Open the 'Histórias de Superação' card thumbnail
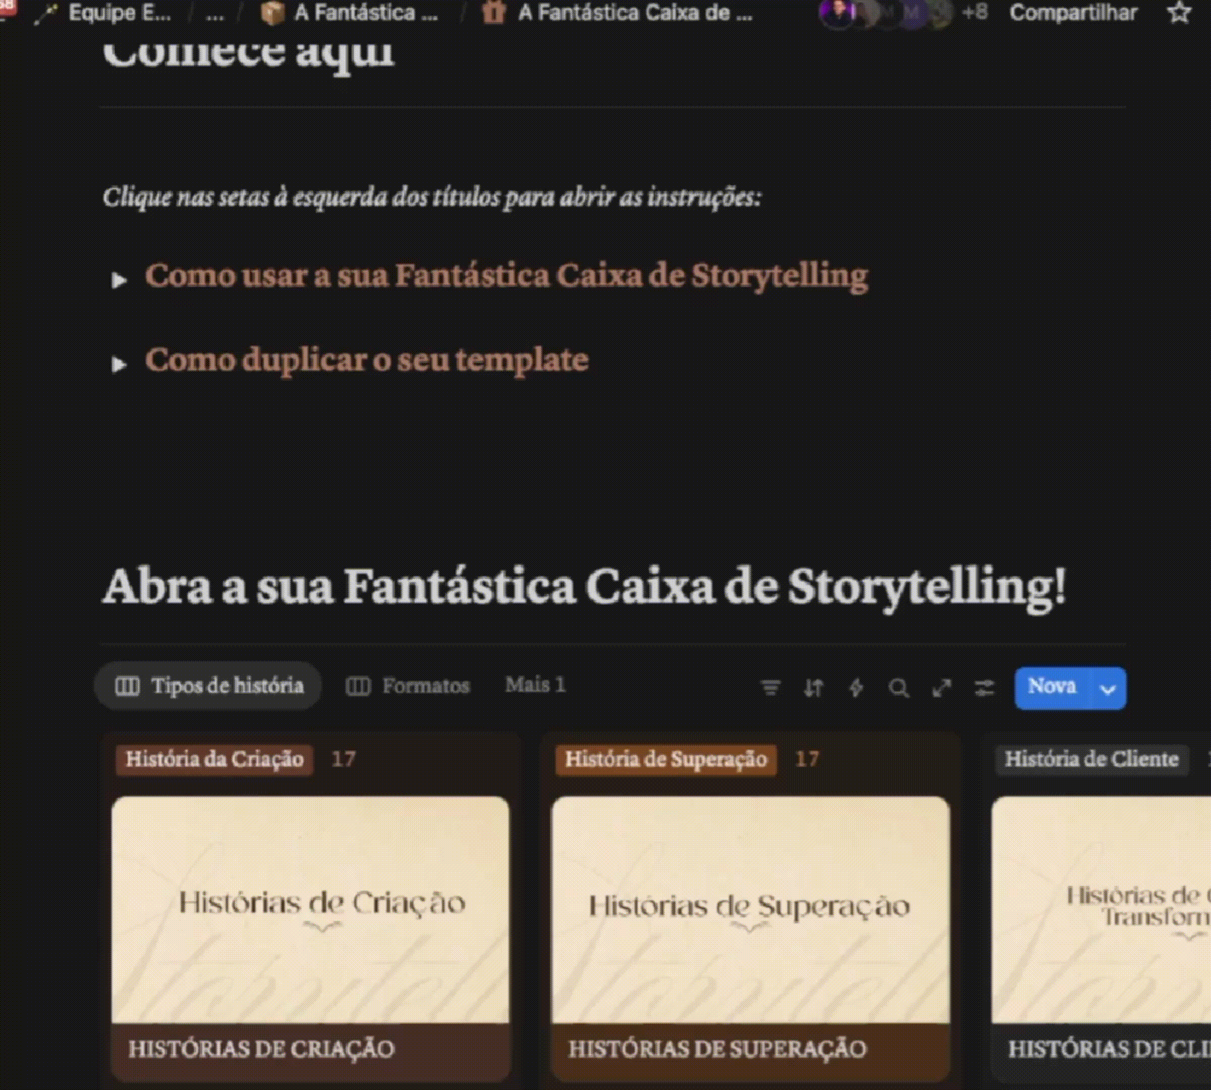1211x1090 pixels. point(750,909)
